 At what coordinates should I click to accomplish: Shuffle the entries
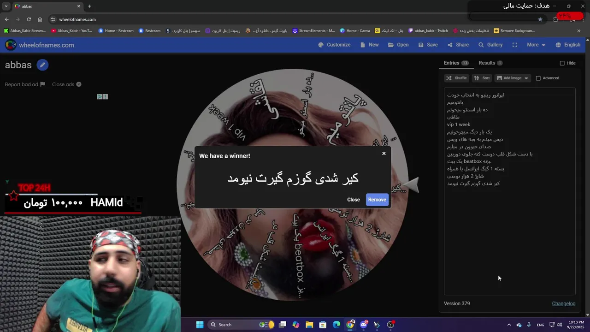click(x=457, y=78)
